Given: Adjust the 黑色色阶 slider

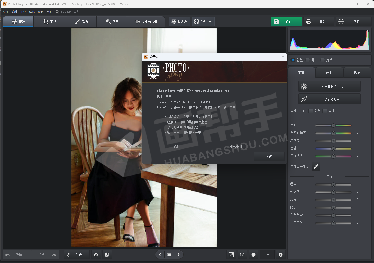Looking at the screenshot, I should coord(333,223).
